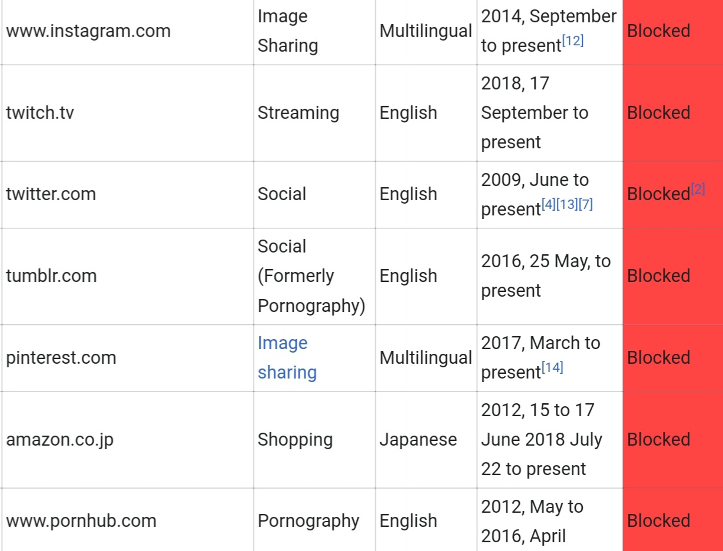Select the twitch.tv cell
This screenshot has width=723, height=551.
128,113
